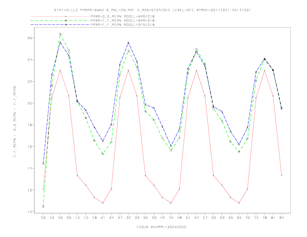Click the vertical y-axis label F.F_MEAN | O.O_MEAN
Screen dimensions: 307x237
coord(15,122)
